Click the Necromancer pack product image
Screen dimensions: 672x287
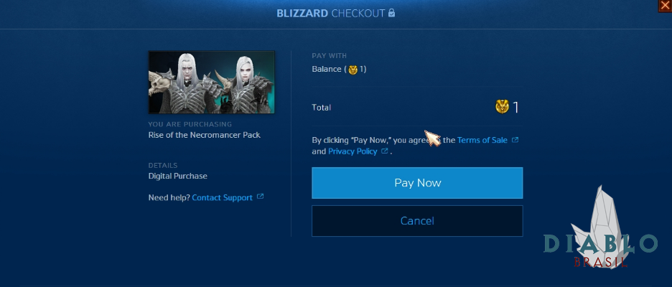(x=211, y=83)
